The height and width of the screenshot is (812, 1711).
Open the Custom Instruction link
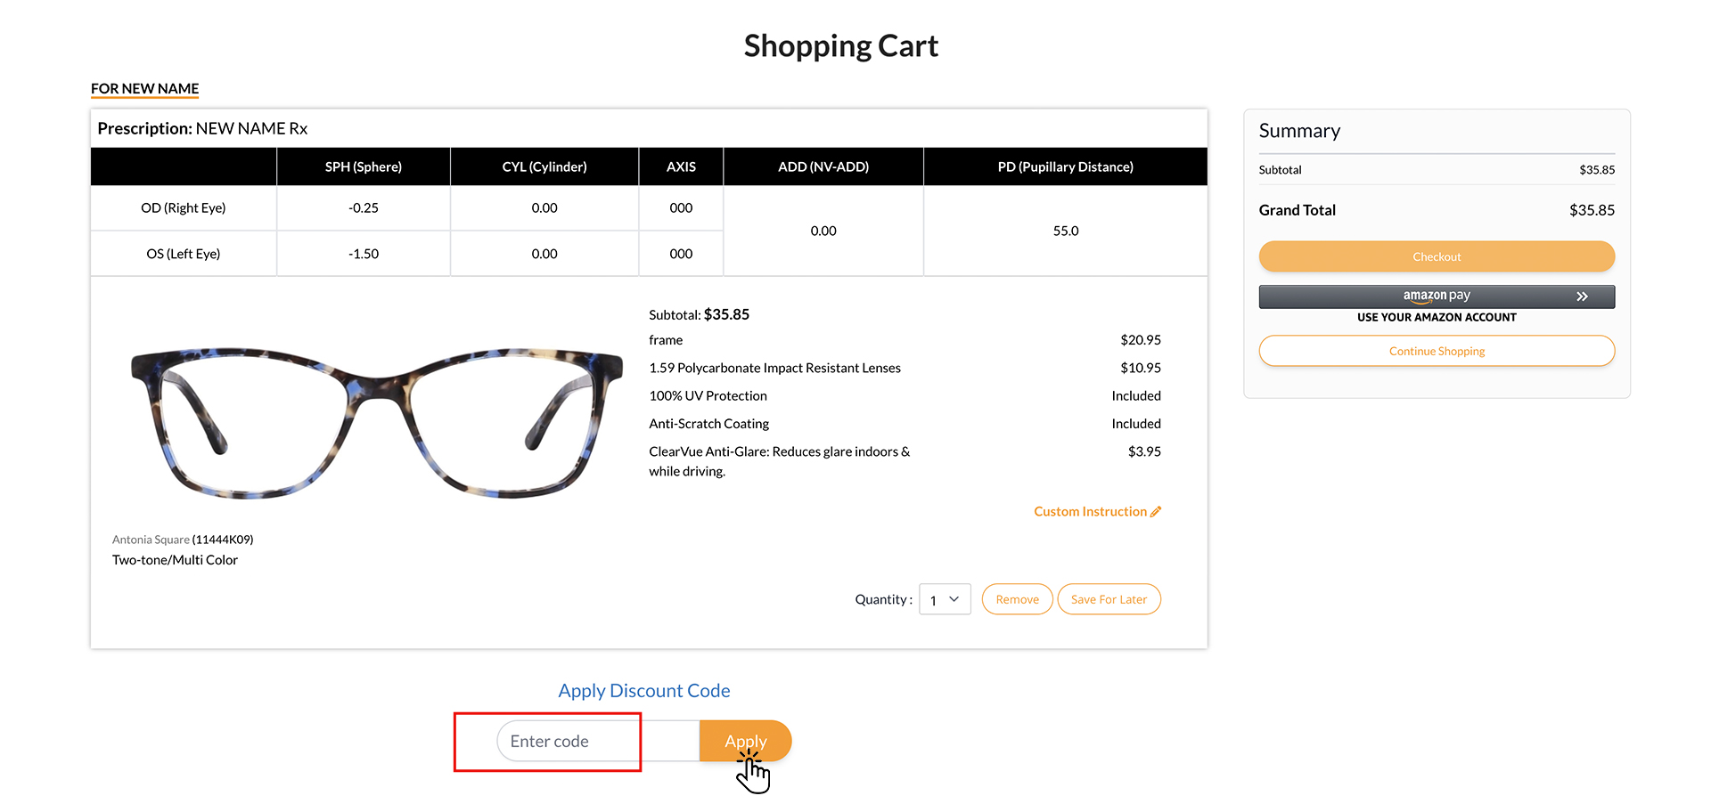tap(1090, 512)
